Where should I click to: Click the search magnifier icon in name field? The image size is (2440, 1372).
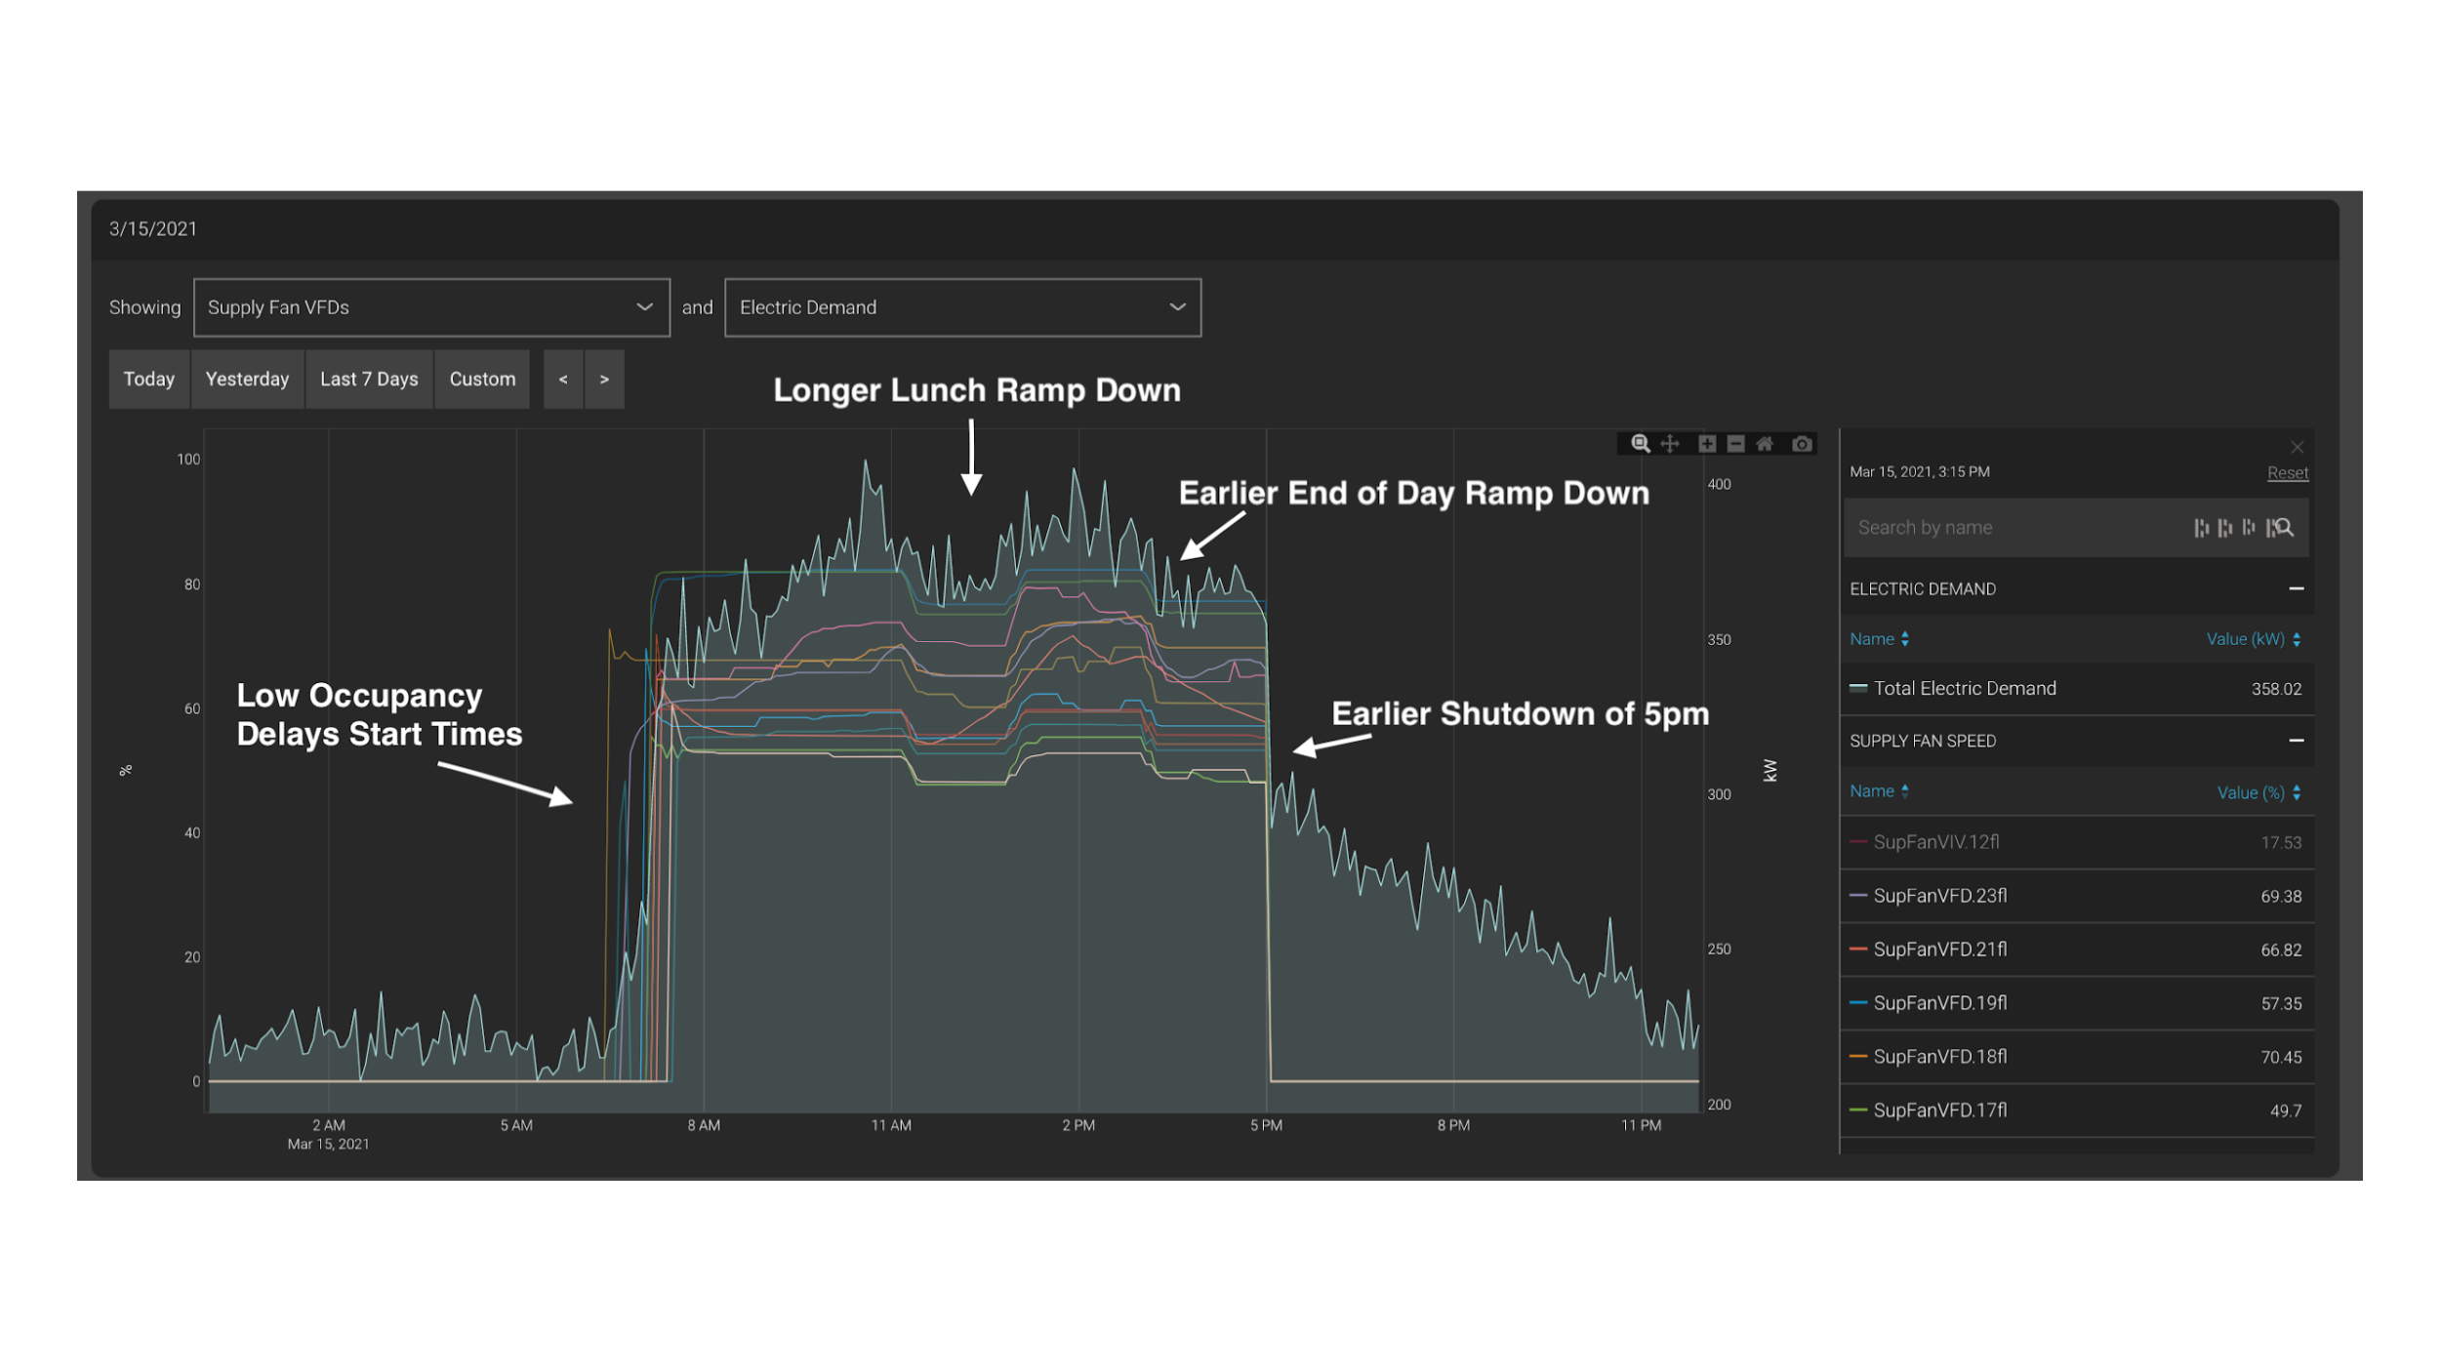click(2284, 528)
